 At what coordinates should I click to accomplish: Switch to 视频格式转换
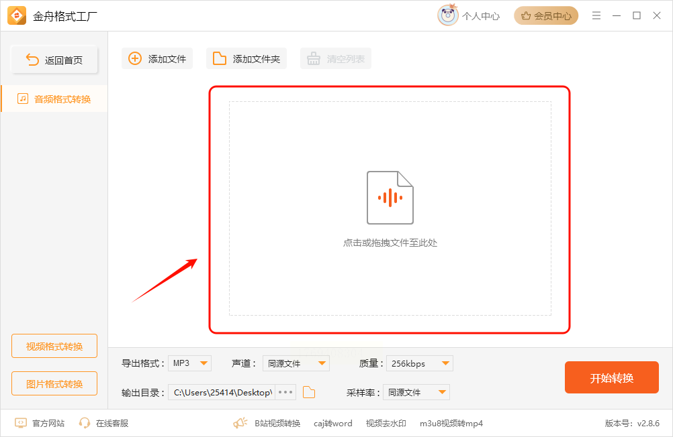click(x=54, y=346)
